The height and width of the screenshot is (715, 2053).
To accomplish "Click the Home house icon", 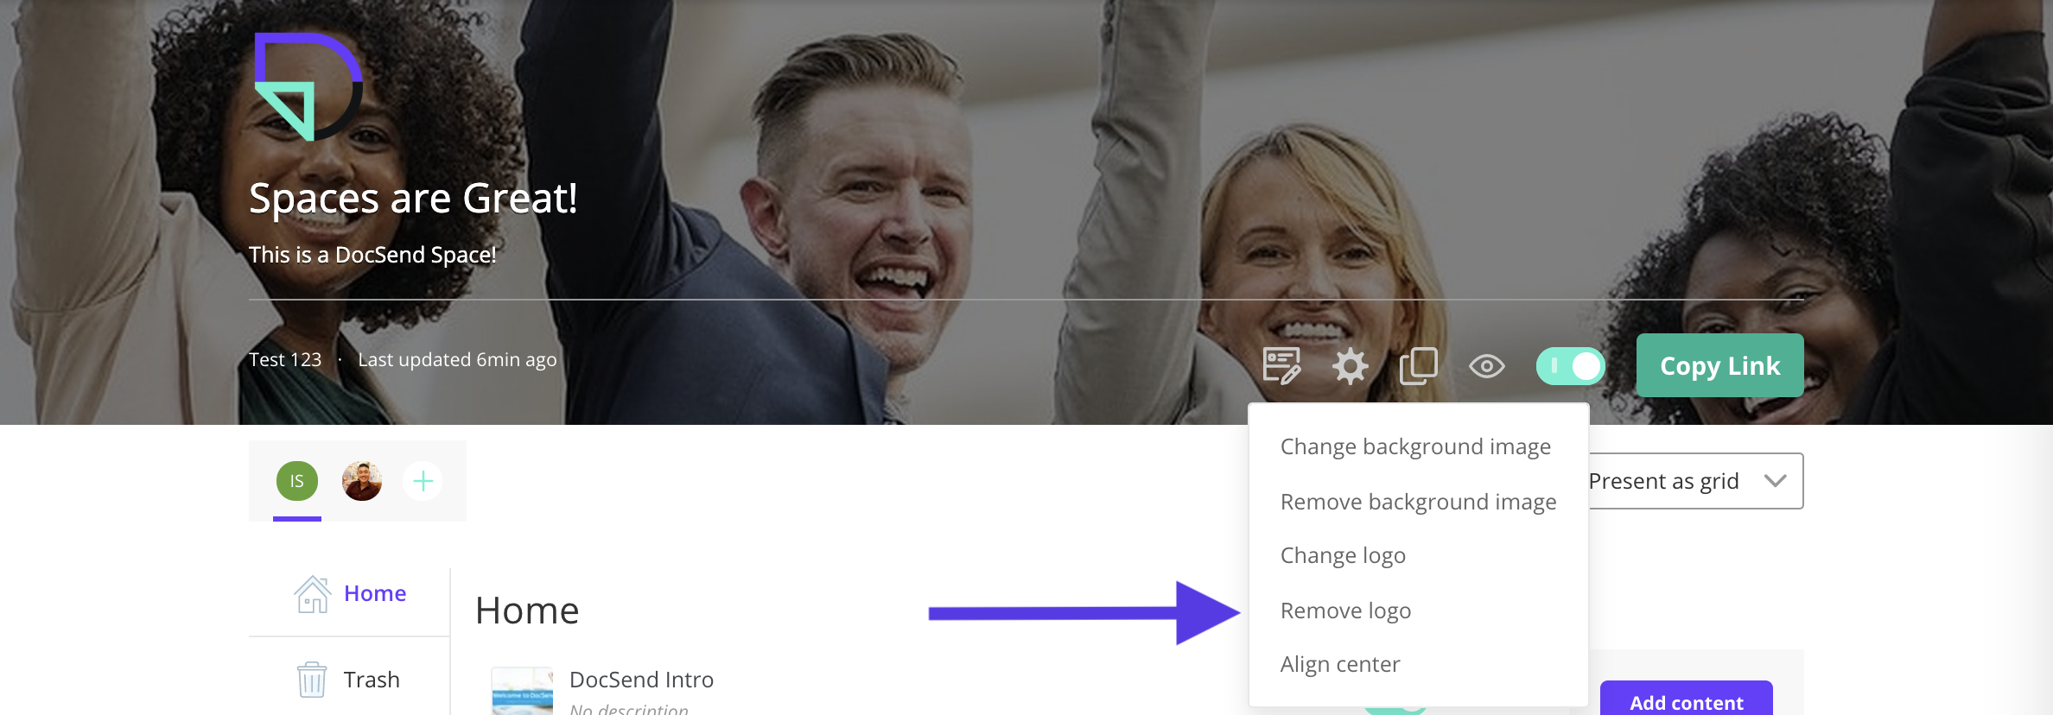I will [x=312, y=594].
